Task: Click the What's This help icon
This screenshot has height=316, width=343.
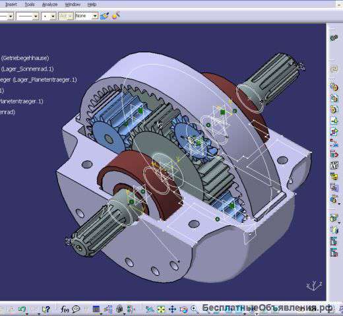Action: pyautogui.click(x=46, y=309)
